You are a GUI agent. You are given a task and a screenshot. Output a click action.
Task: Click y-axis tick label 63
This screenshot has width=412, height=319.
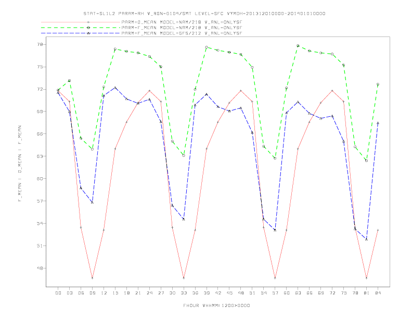tap(40, 156)
